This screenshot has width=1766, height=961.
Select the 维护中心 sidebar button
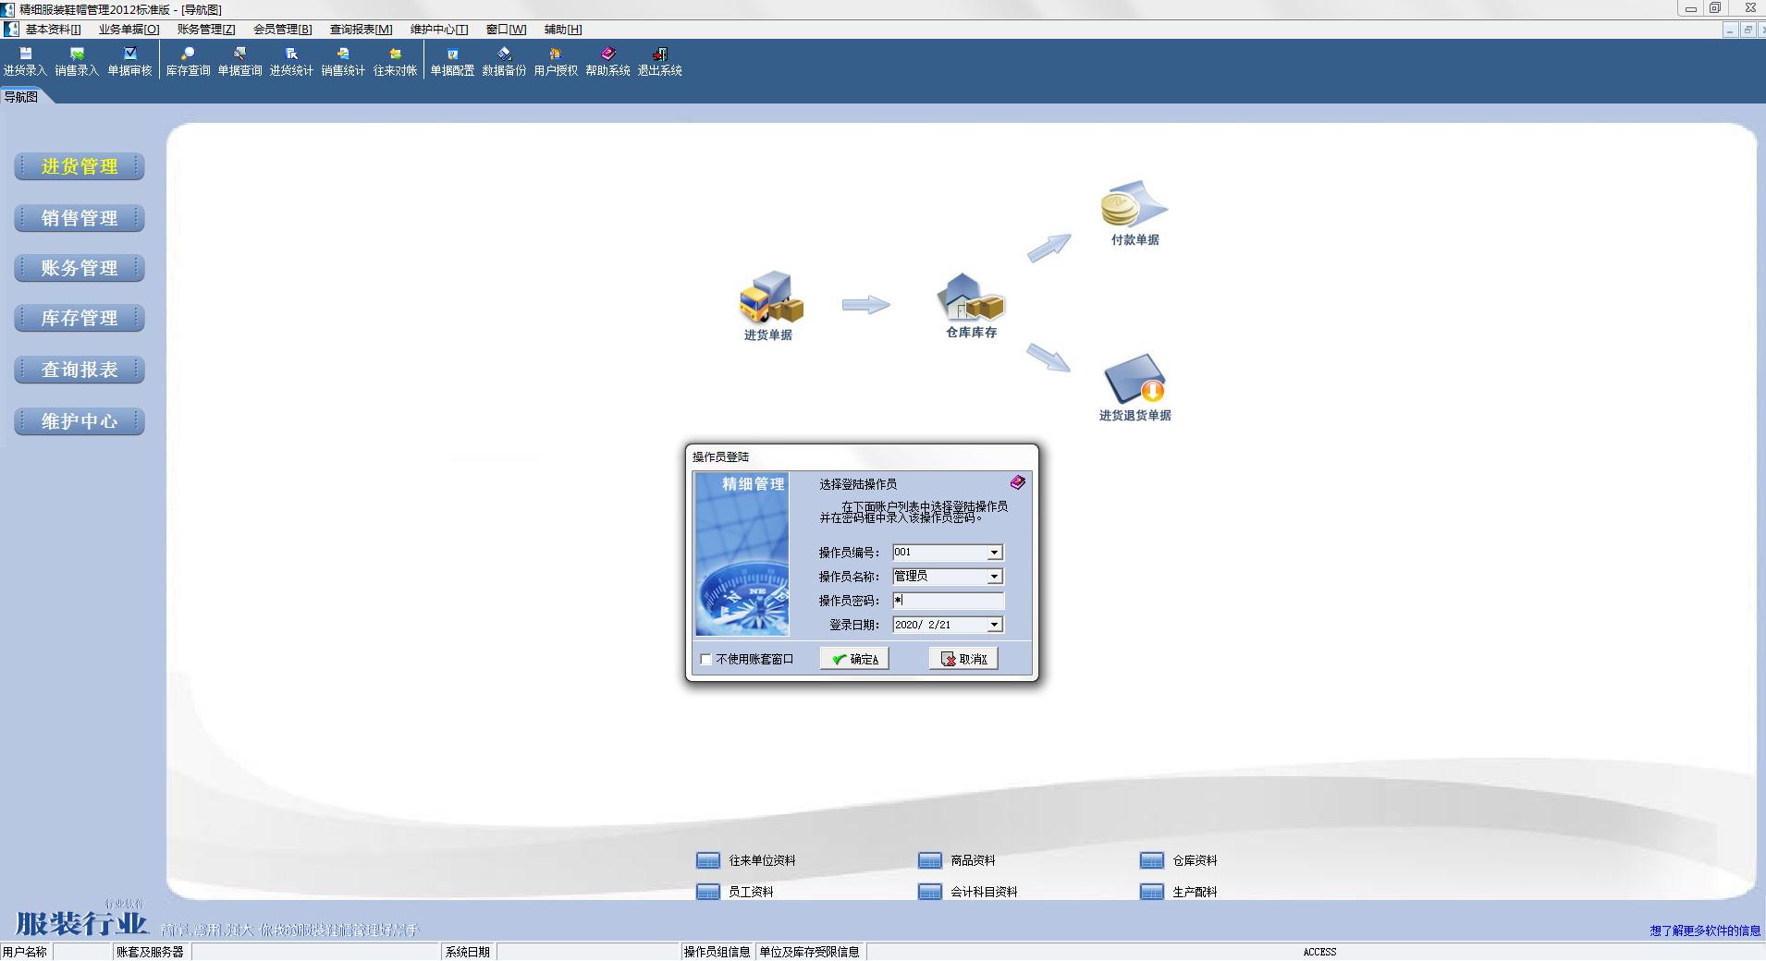click(80, 422)
